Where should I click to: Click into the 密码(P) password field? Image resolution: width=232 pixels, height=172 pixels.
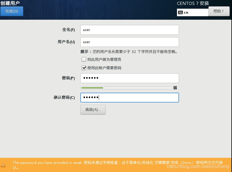tap(130, 78)
